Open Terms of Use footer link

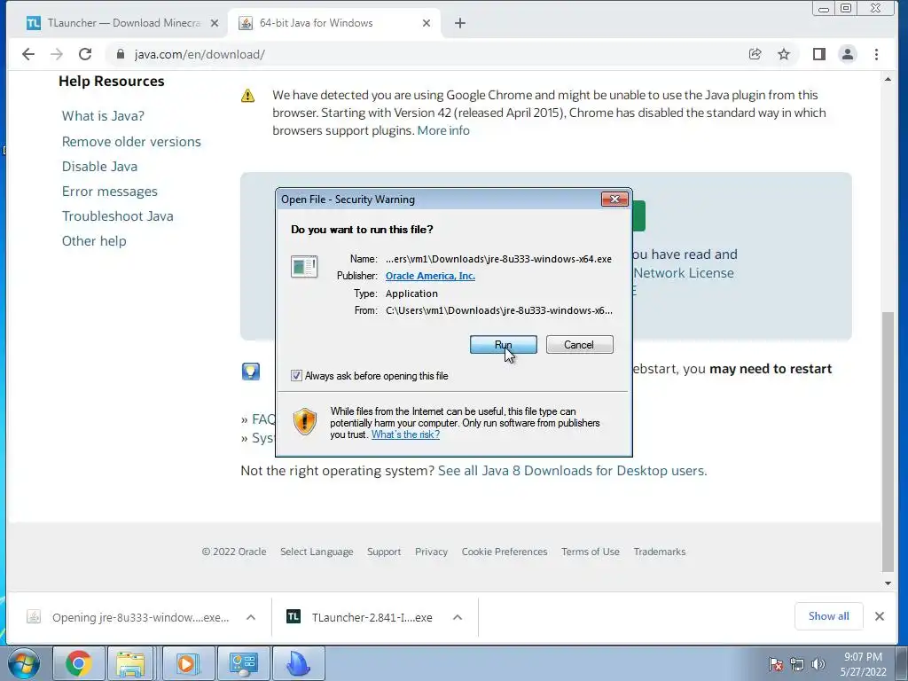pyautogui.click(x=590, y=552)
